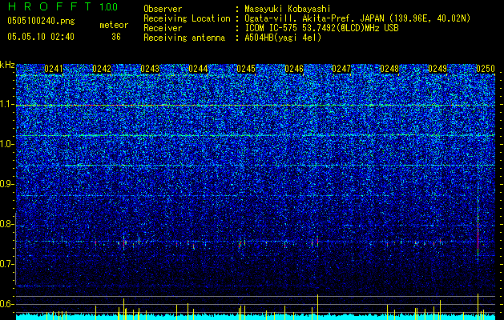Click the 0249 time marker
Screen dimensions: 504x320
point(437,69)
